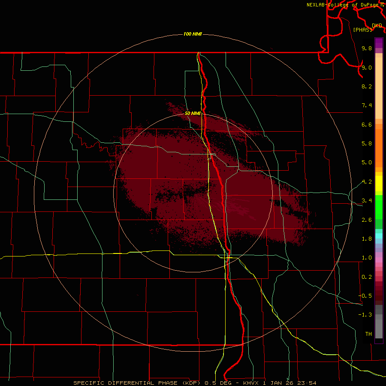This screenshot has width=386, height=386.
Task: Click the [PHAS] legend heading
Action: (x=362, y=30)
